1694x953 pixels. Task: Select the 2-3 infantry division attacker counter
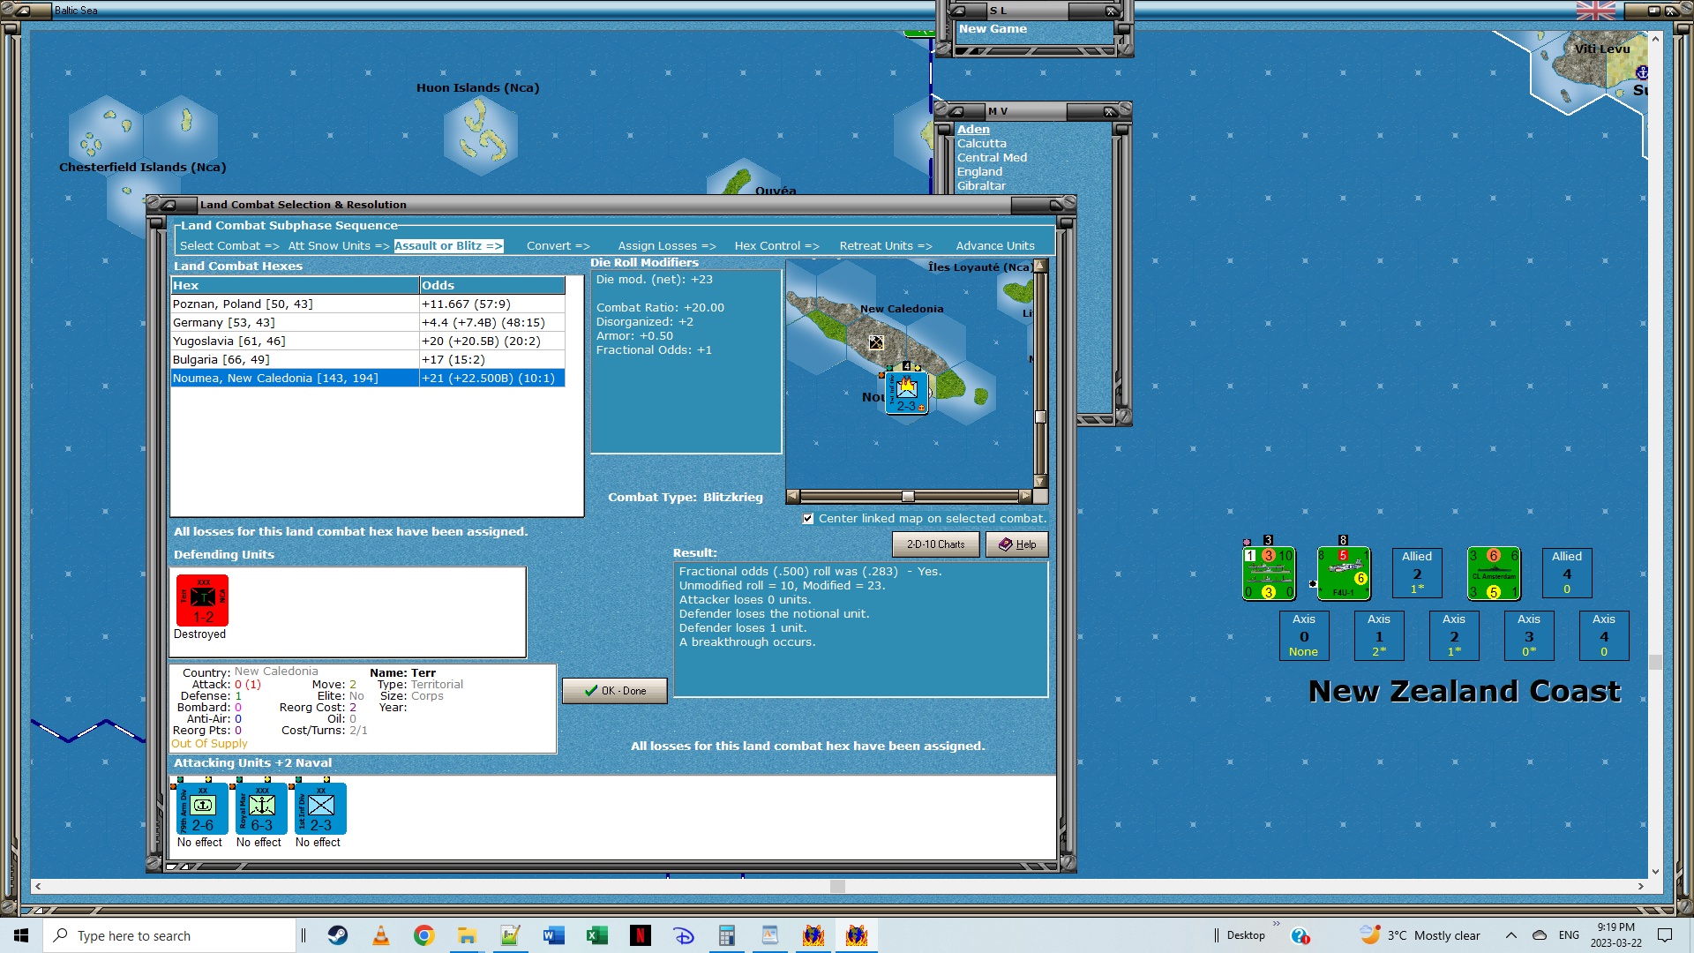click(320, 808)
